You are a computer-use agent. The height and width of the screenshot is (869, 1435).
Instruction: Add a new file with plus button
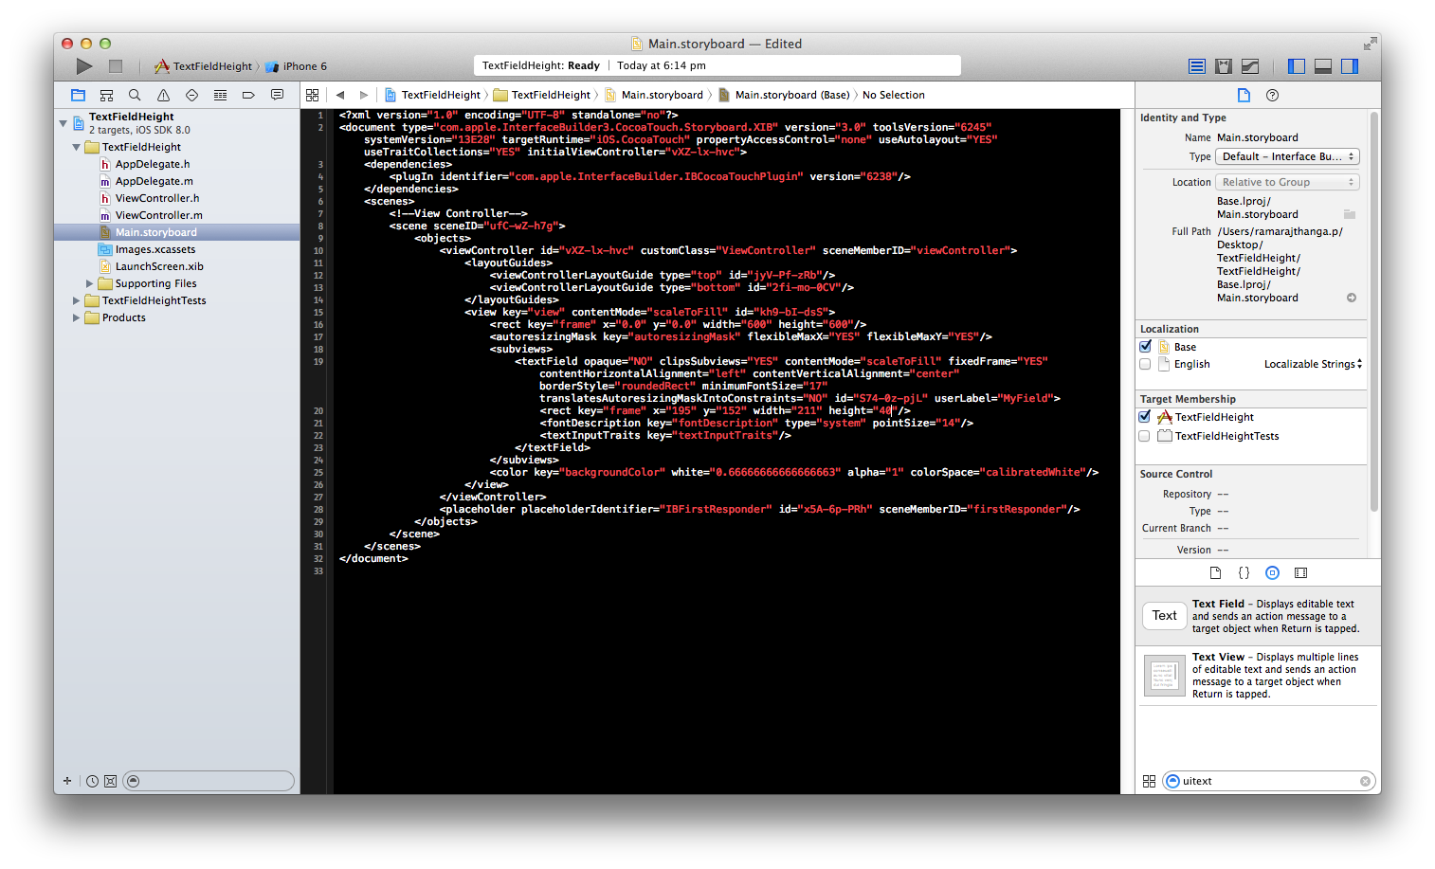pos(67,781)
